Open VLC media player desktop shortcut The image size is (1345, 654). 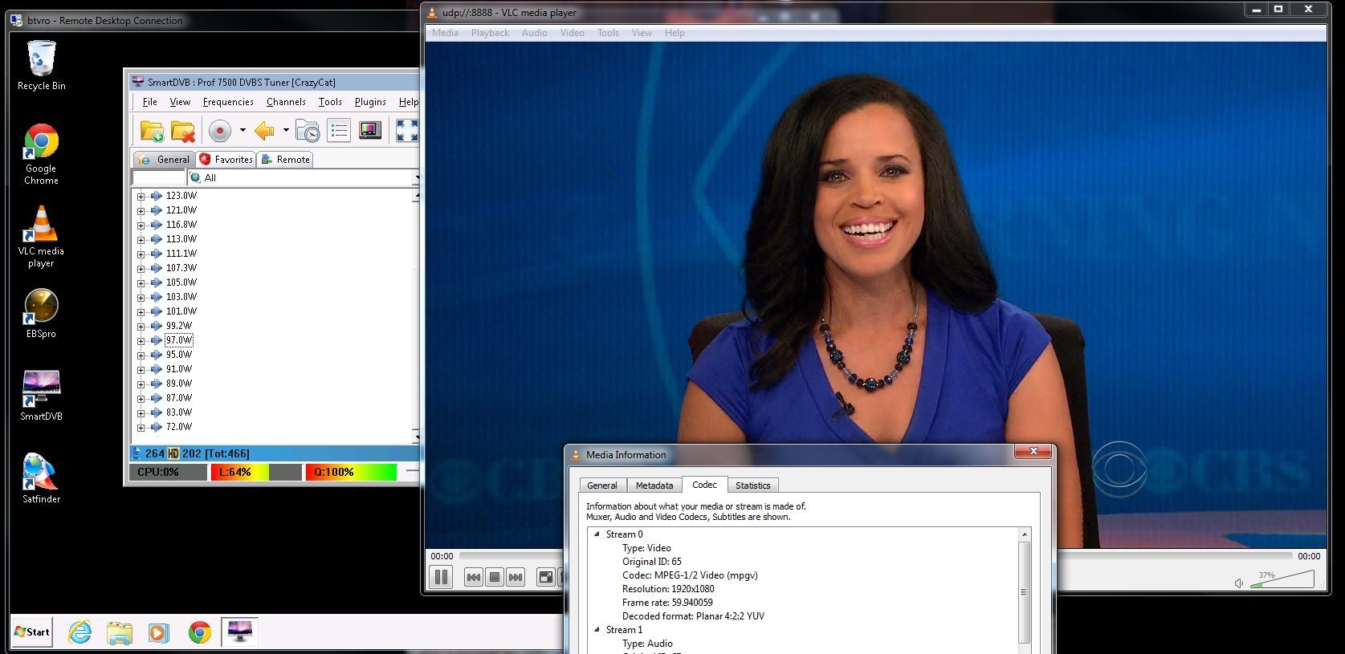click(42, 237)
